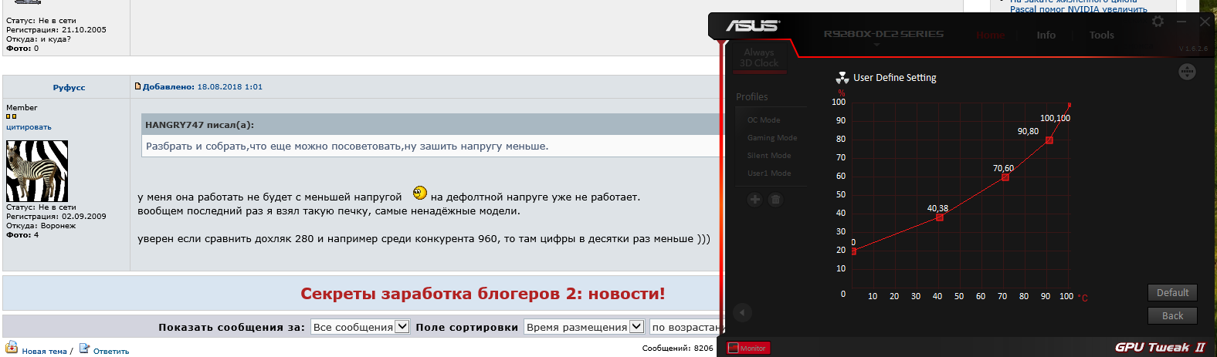The height and width of the screenshot is (357, 1217).
Task: Collapse side panel with round left-arrow button
Action: (x=742, y=312)
